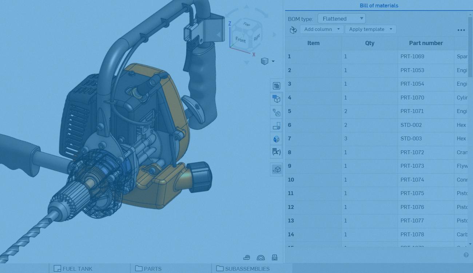Click the parts cube icon in right strip

(x=277, y=98)
